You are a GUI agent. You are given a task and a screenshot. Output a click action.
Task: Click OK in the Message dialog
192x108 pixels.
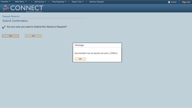coord(80,59)
